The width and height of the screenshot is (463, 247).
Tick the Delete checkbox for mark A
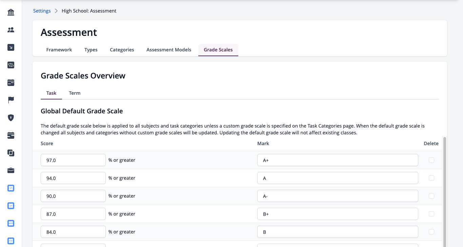(431, 178)
